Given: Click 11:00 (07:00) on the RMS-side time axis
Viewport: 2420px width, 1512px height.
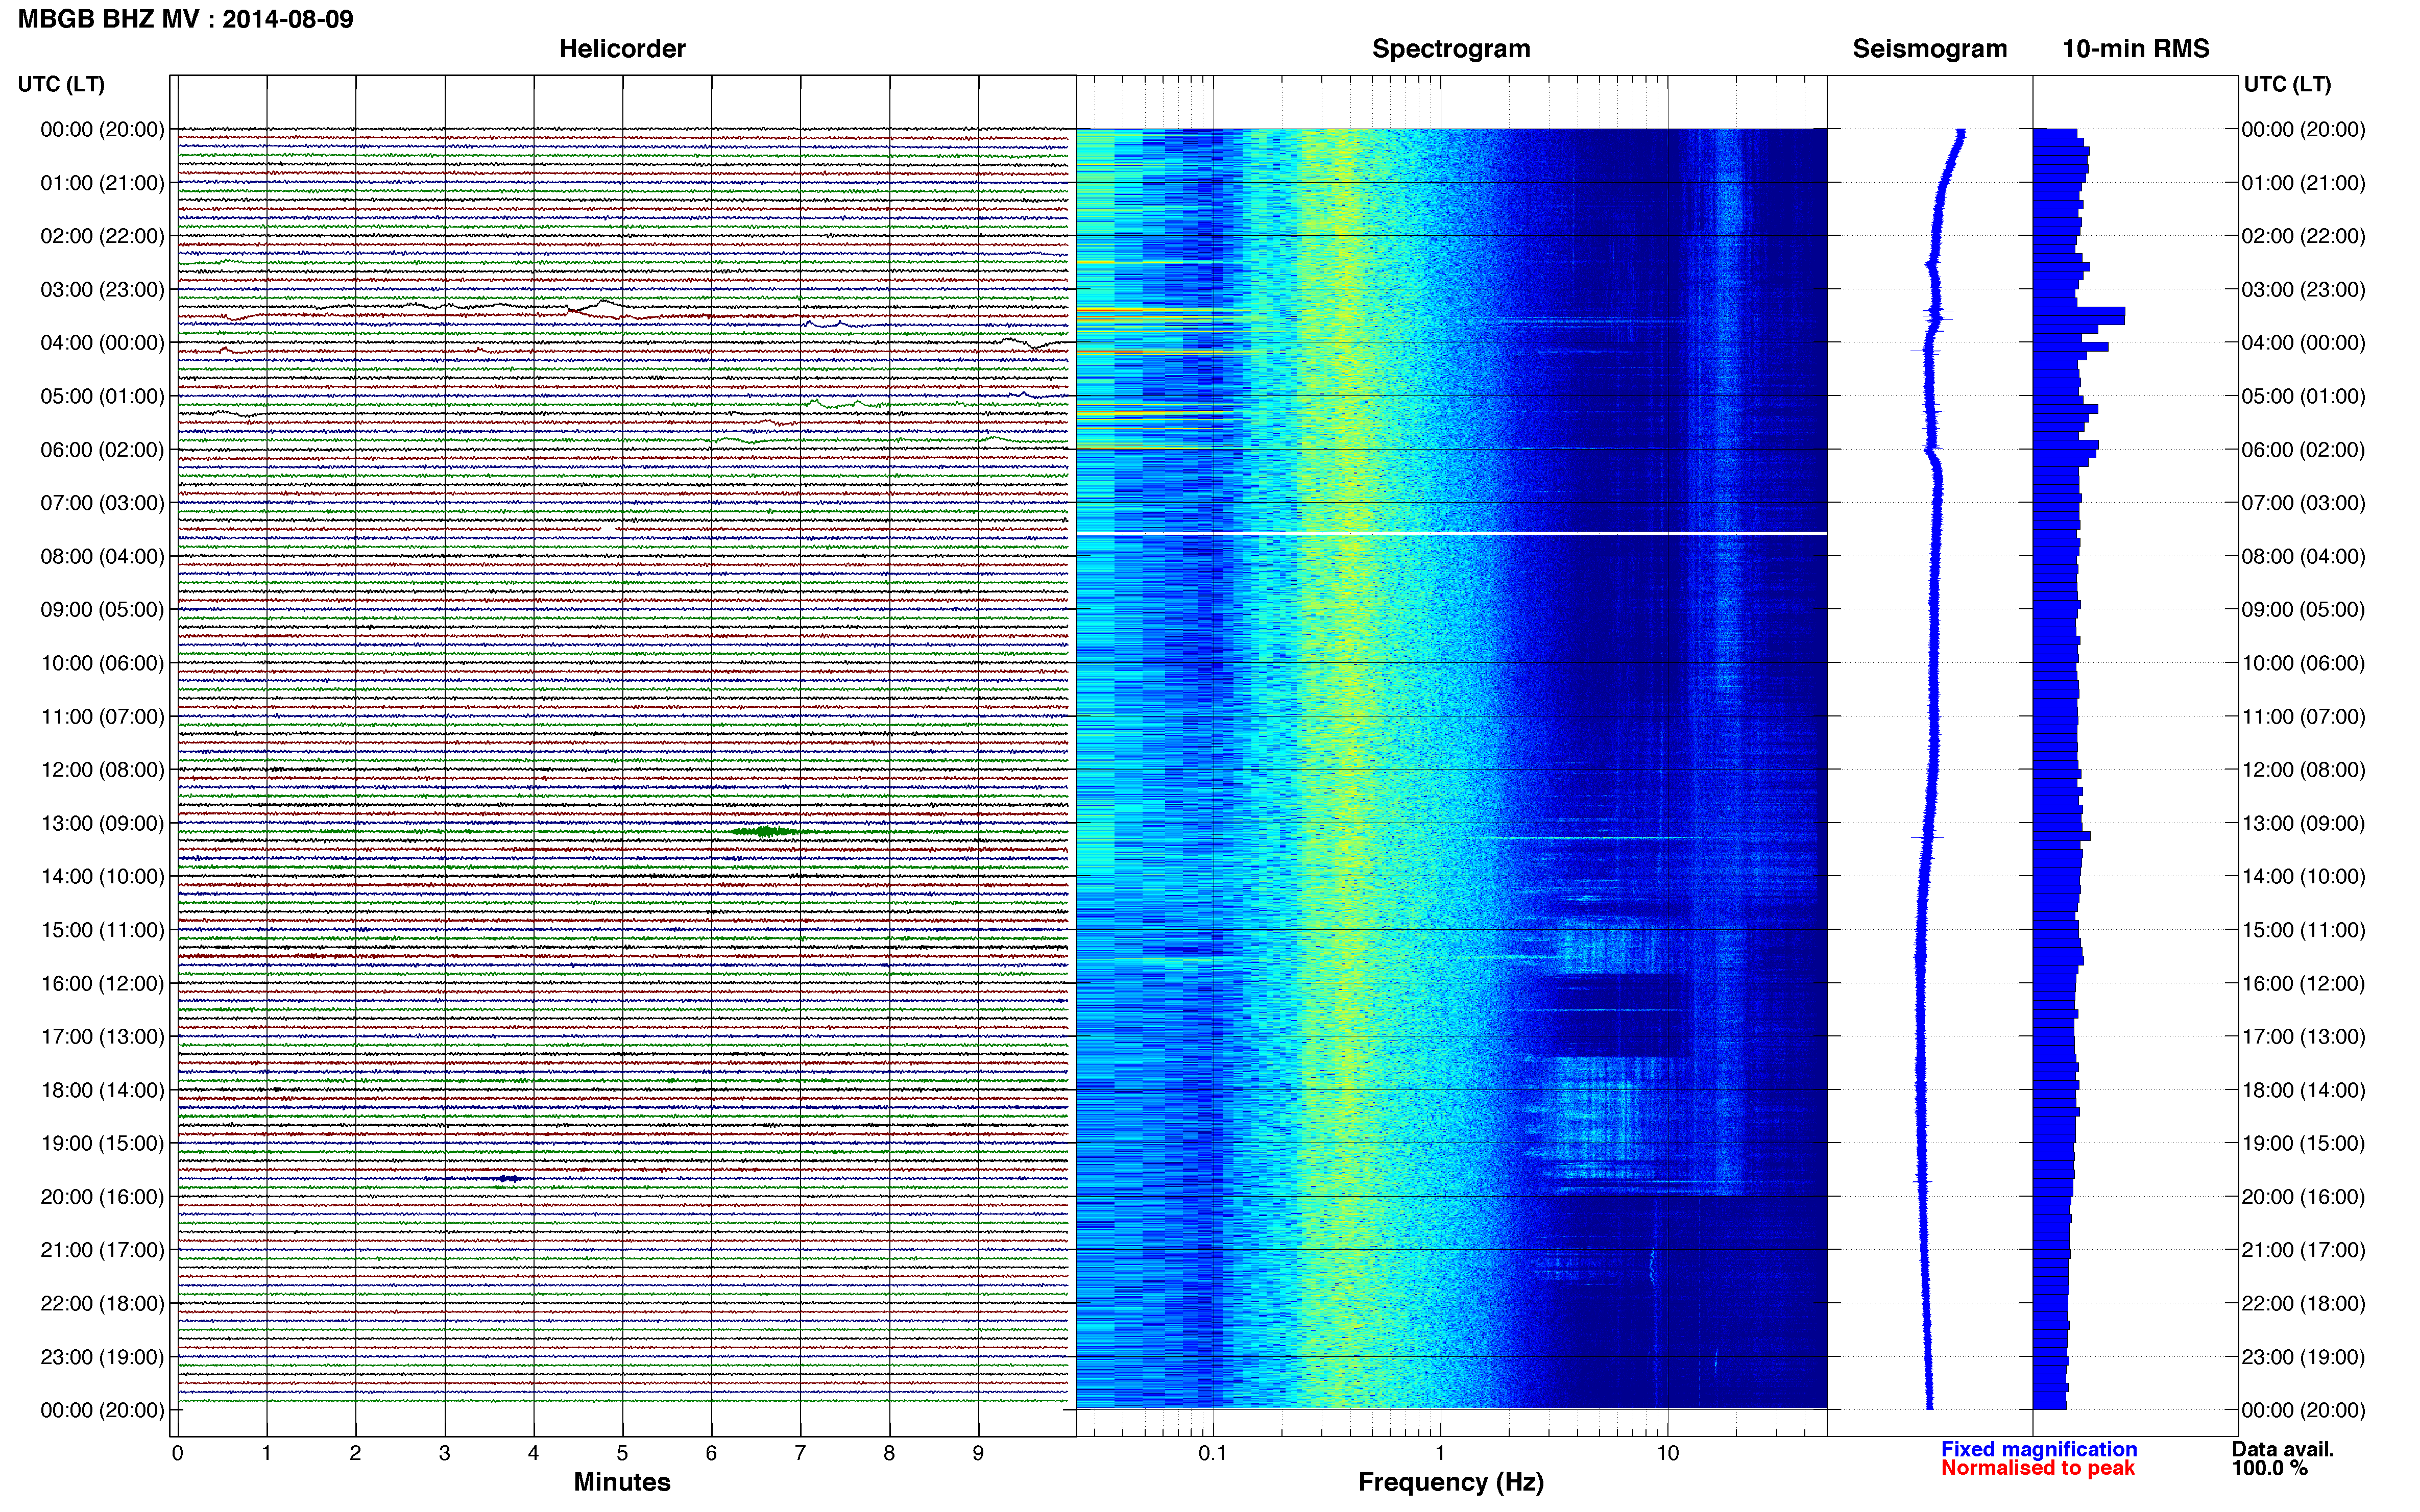Looking at the screenshot, I should [x=2303, y=716].
